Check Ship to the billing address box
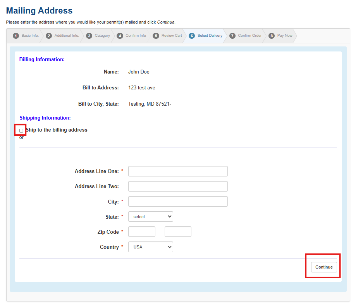Screen dimensions: 351x303 pos(21,131)
